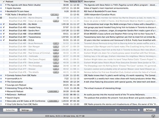Collapse CBC Radio 3 Breakfast Club
Viewport: 159px width, 118px height.
tap(6, 15)
